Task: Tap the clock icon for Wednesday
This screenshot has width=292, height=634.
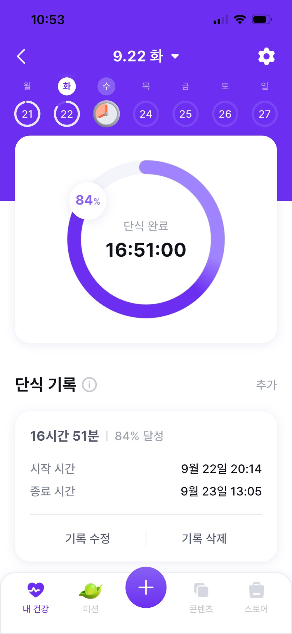Action: [x=106, y=114]
